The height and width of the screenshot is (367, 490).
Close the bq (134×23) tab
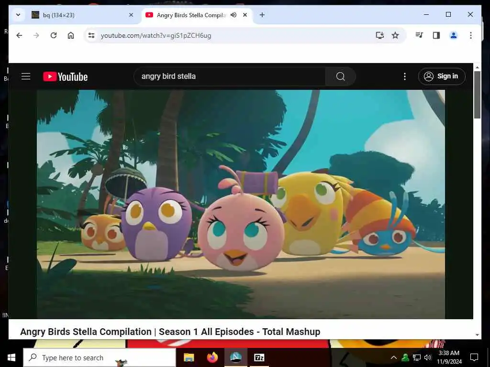click(x=131, y=15)
